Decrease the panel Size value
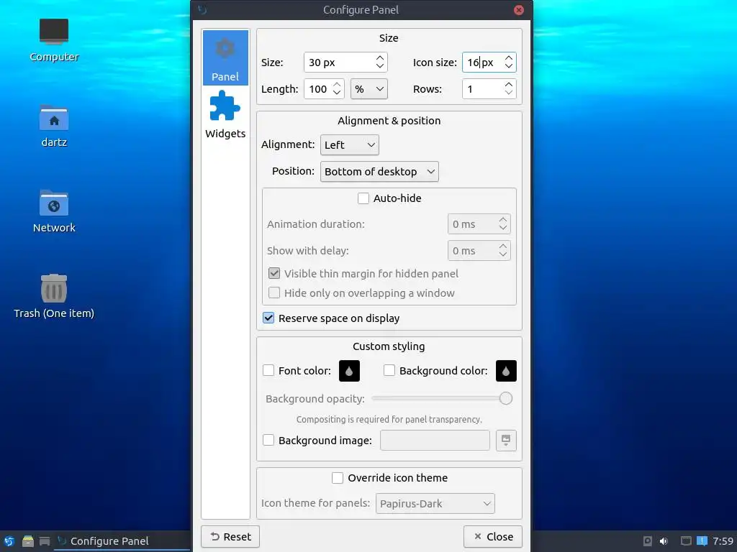The width and height of the screenshot is (737, 552). [x=380, y=67]
